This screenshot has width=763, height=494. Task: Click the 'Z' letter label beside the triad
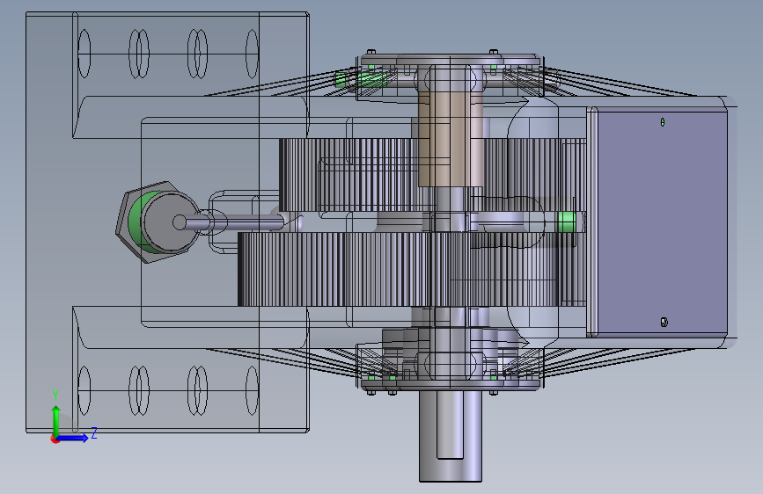[x=94, y=432]
